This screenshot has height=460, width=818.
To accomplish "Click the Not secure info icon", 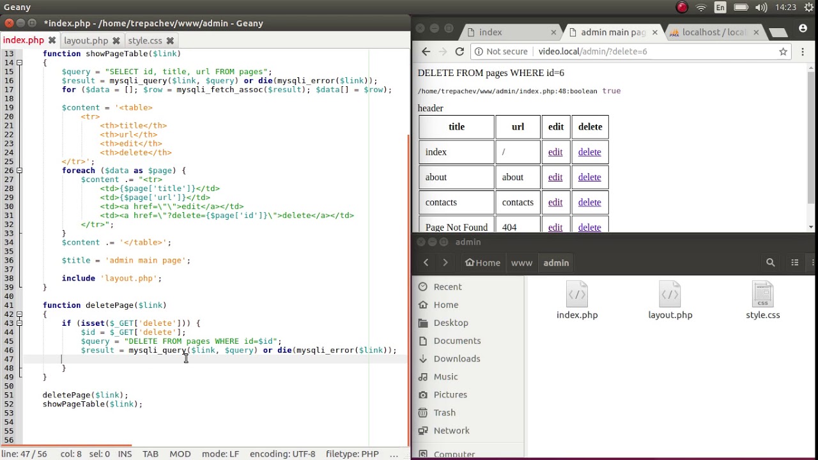I will (x=478, y=51).
